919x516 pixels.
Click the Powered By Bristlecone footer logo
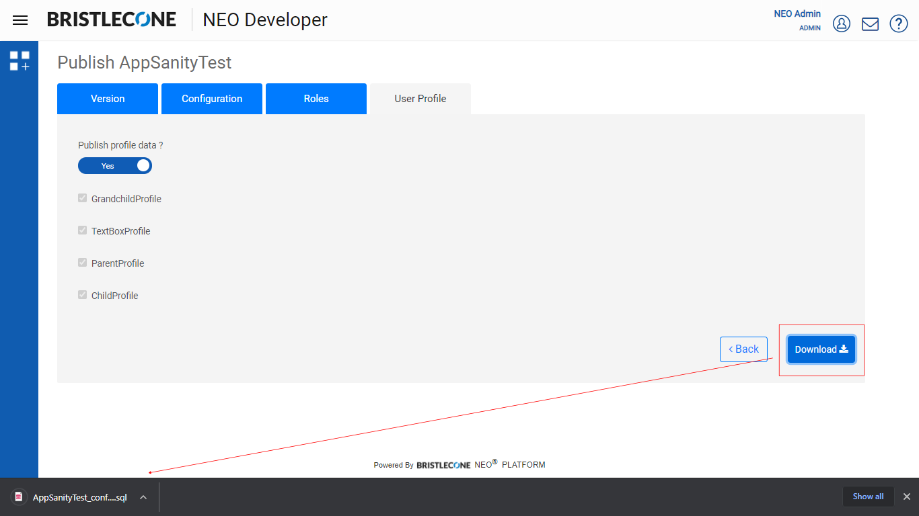pos(443,465)
